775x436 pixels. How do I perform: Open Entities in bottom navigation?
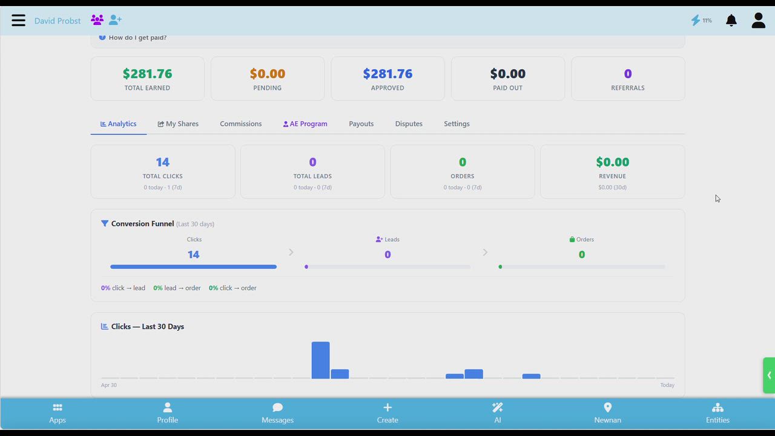pos(717,414)
